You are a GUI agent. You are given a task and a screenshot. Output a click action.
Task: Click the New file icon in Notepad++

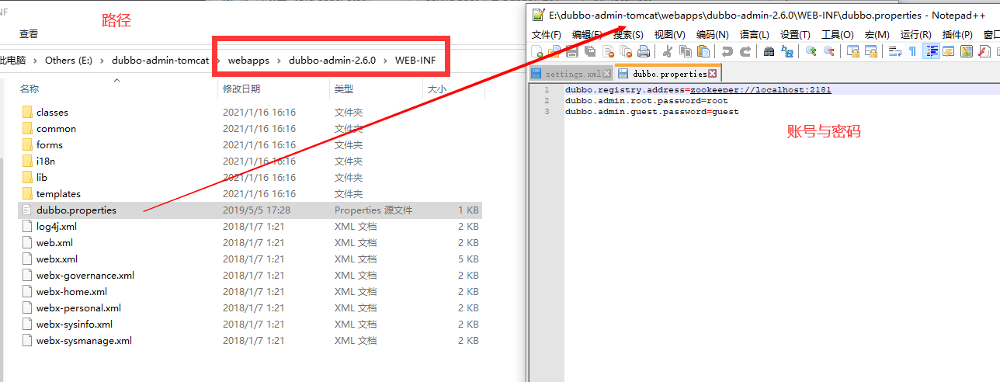pyautogui.click(x=537, y=52)
